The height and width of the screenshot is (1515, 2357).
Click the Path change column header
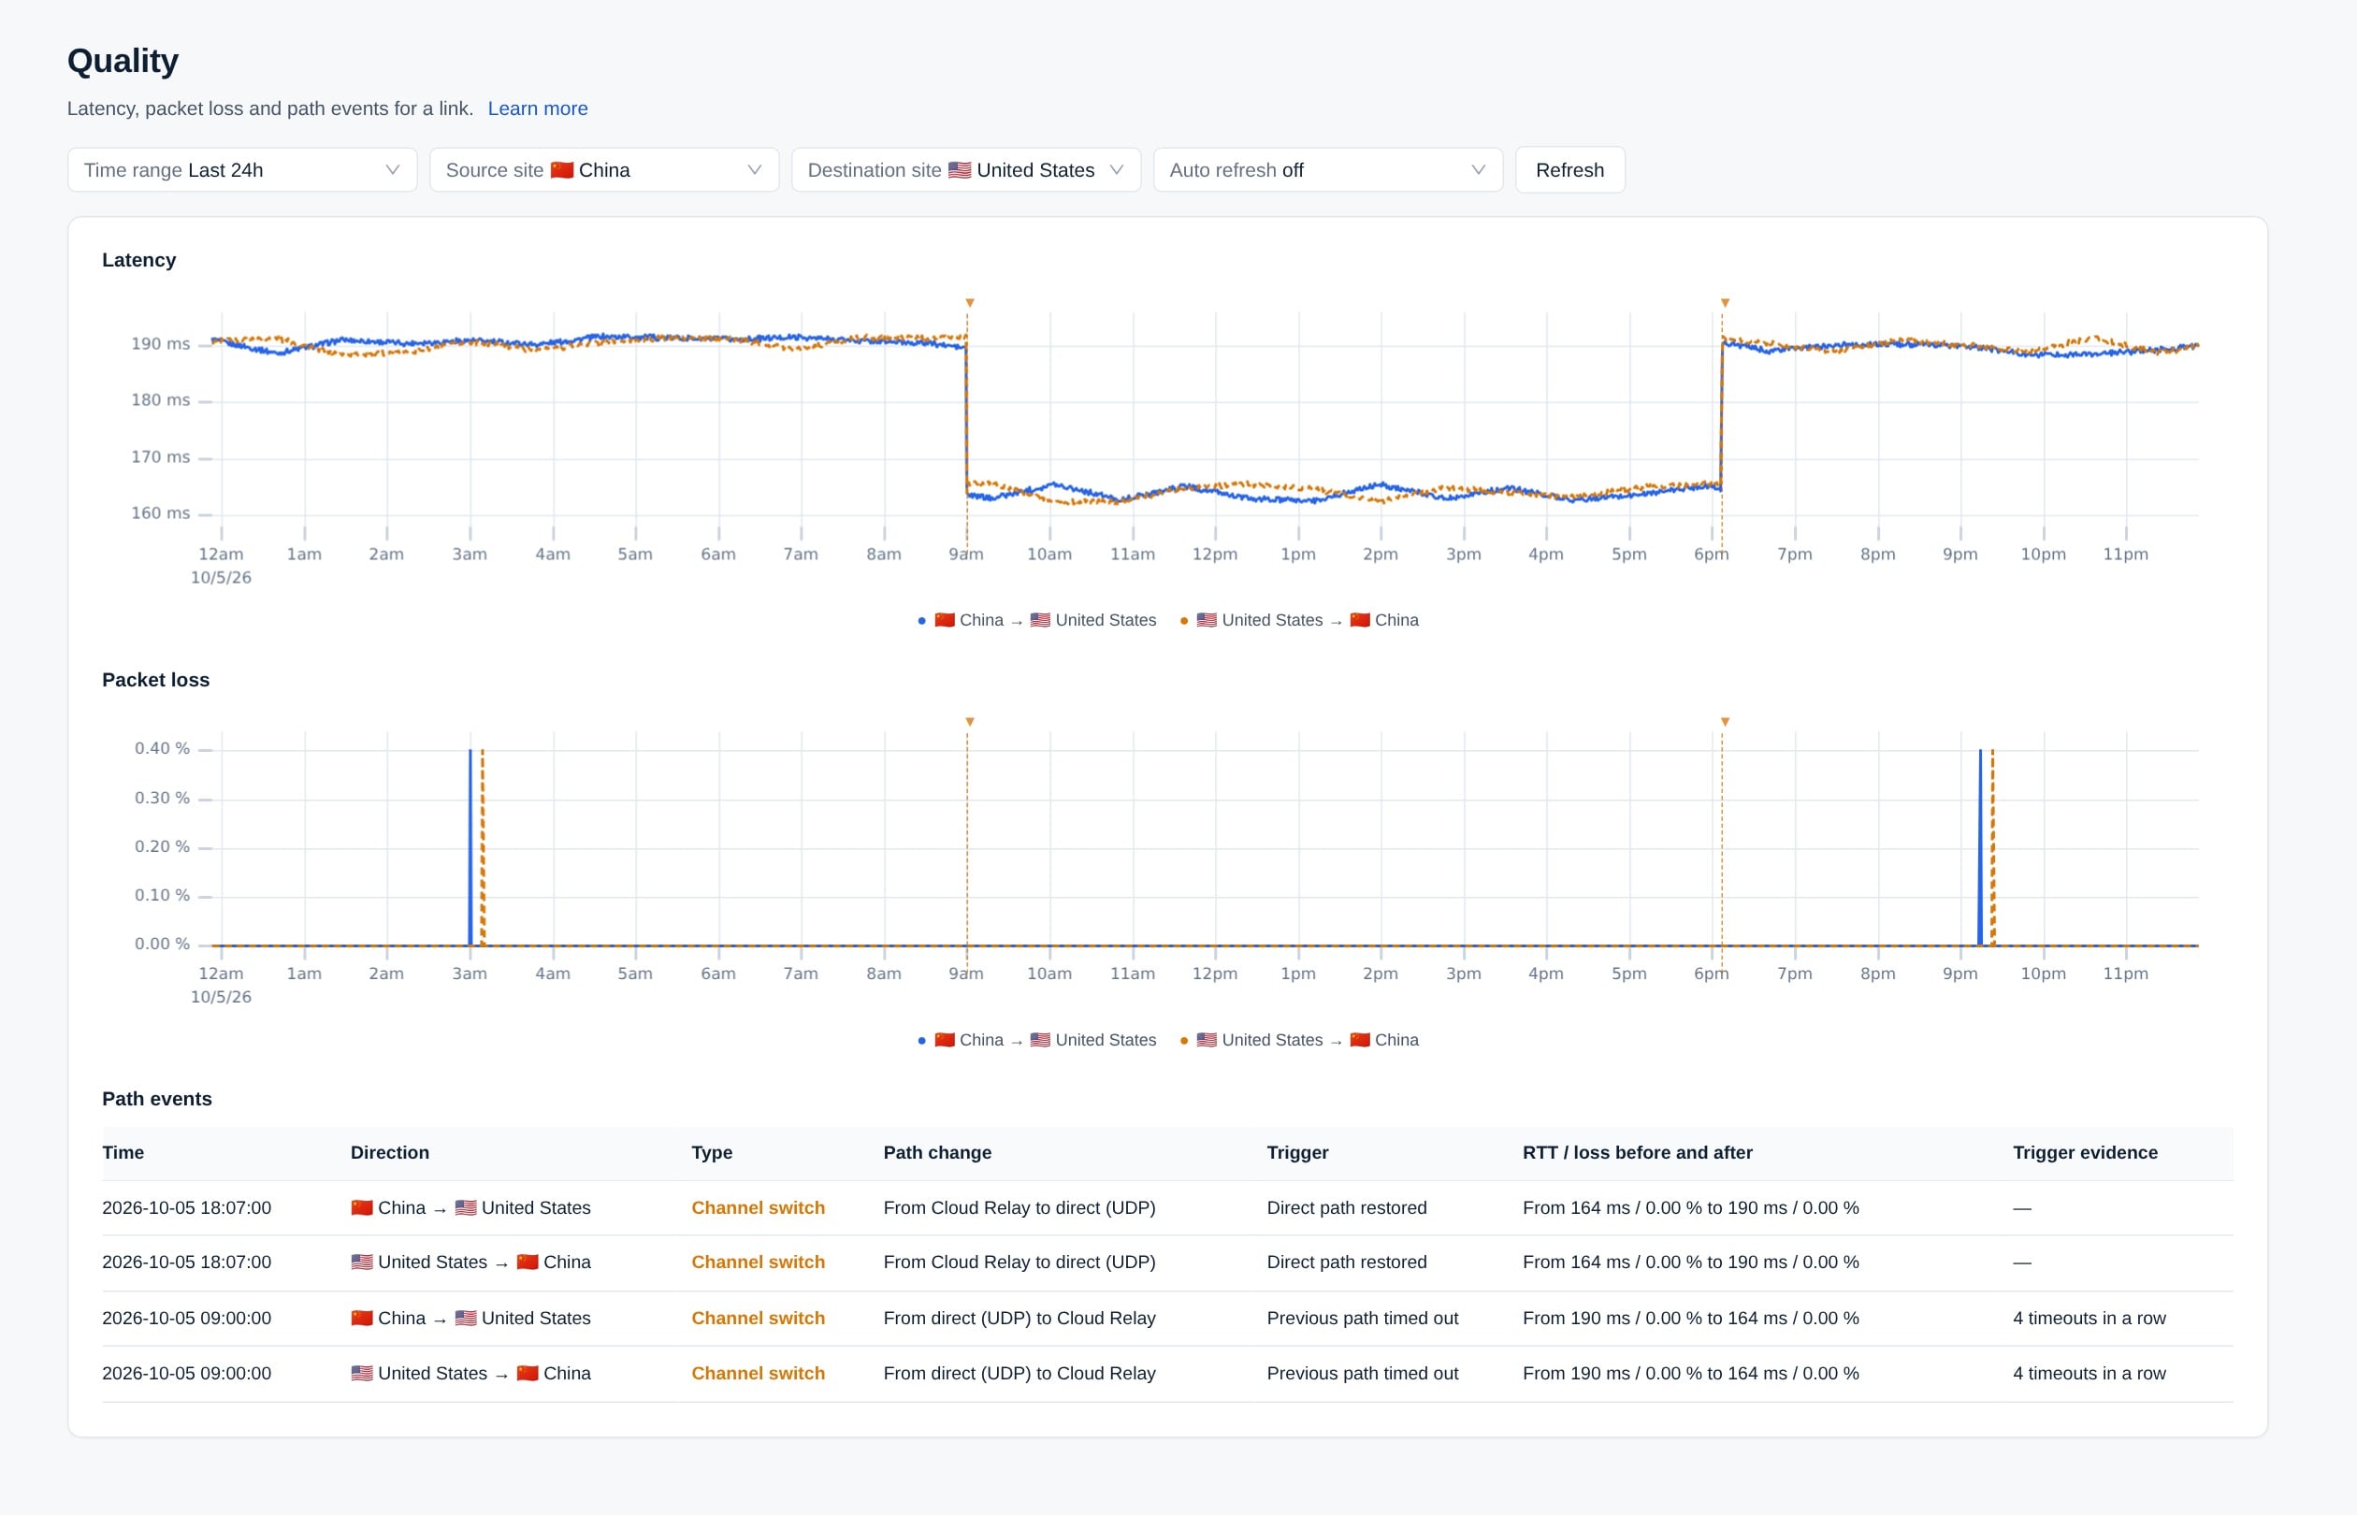[x=937, y=1152]
